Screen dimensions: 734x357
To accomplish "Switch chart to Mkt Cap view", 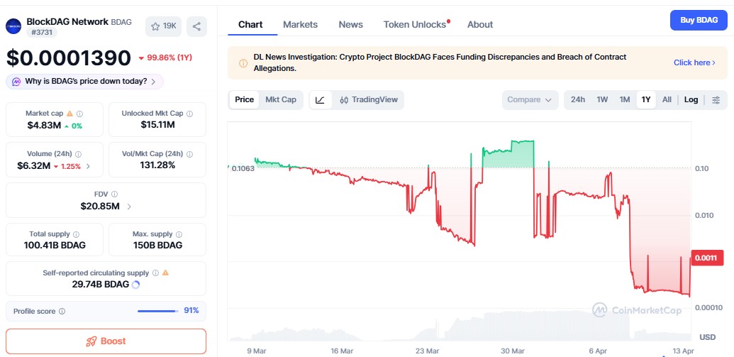I will click(281, 99).
